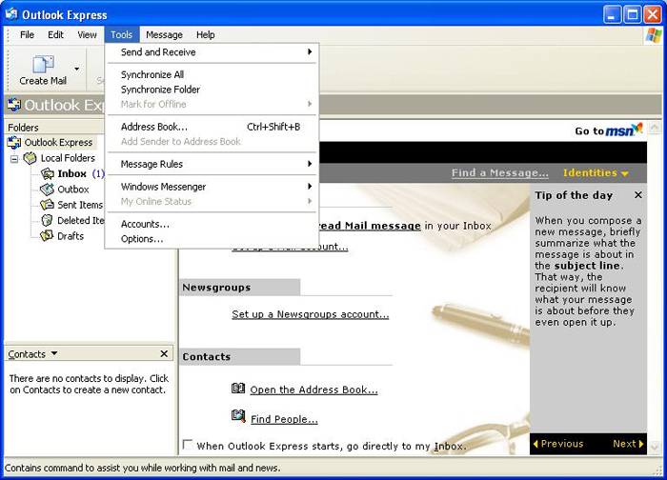The height and width of the screenshot is (480, 667).
Task: Click the Outlook Express folder icon in tree
Action: 14,143
